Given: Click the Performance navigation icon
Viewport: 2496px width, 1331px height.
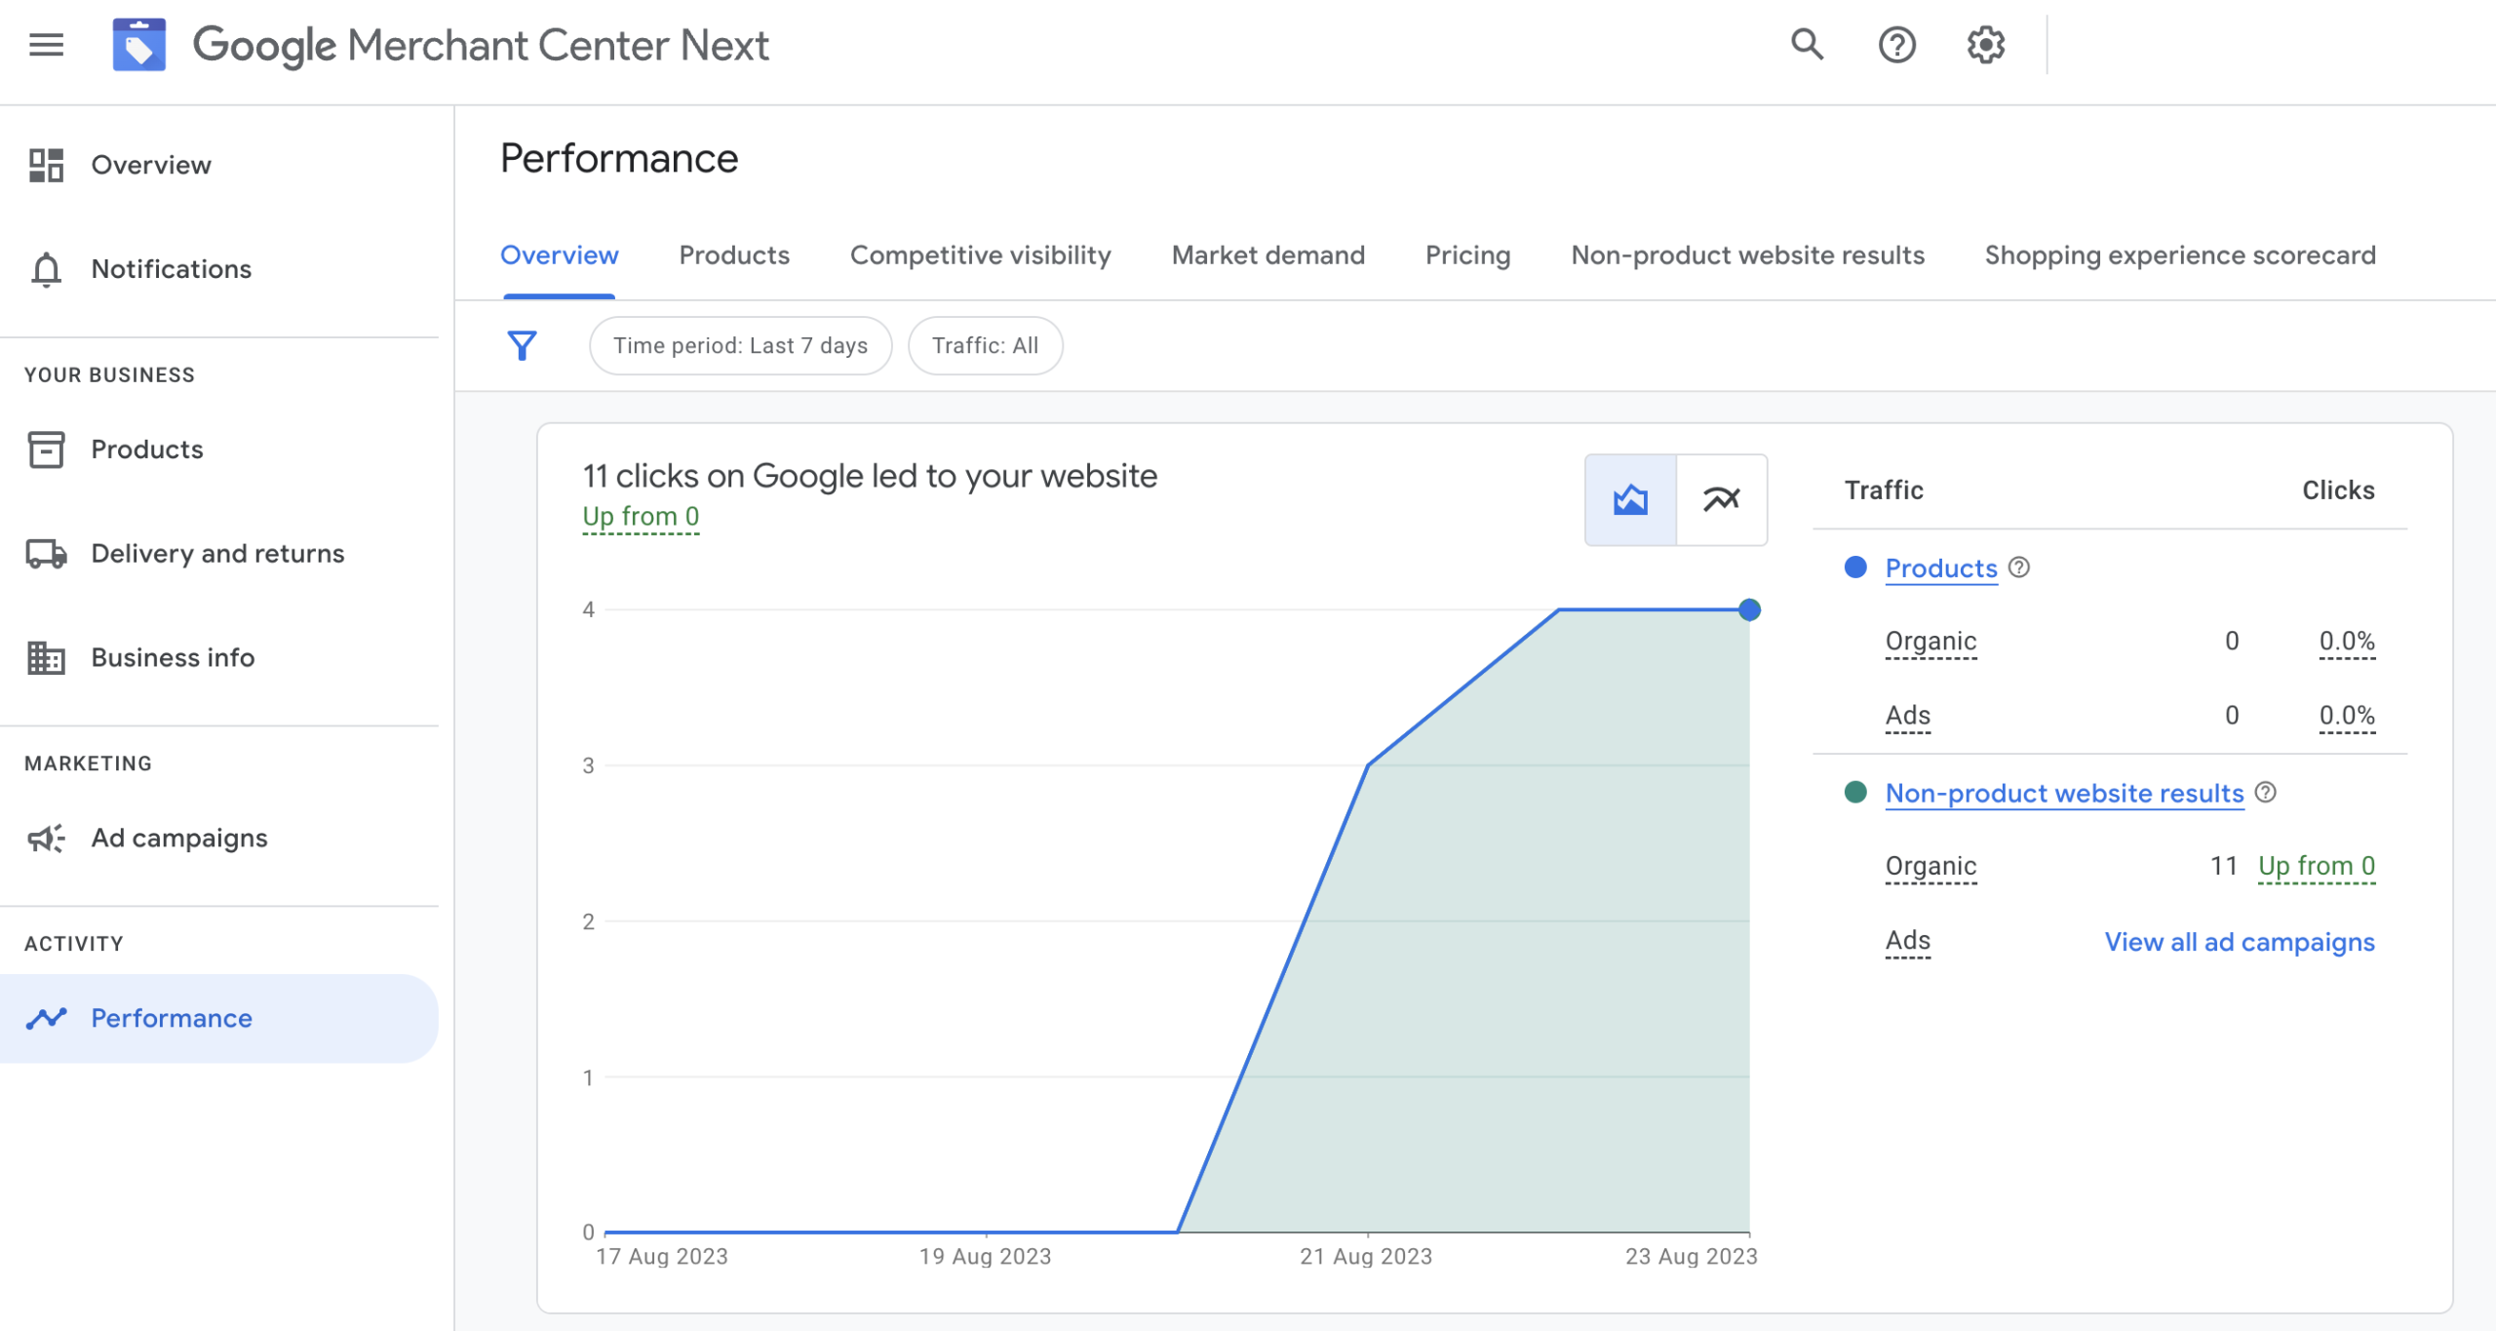Looking at the screenshot, I should 45,1017.
